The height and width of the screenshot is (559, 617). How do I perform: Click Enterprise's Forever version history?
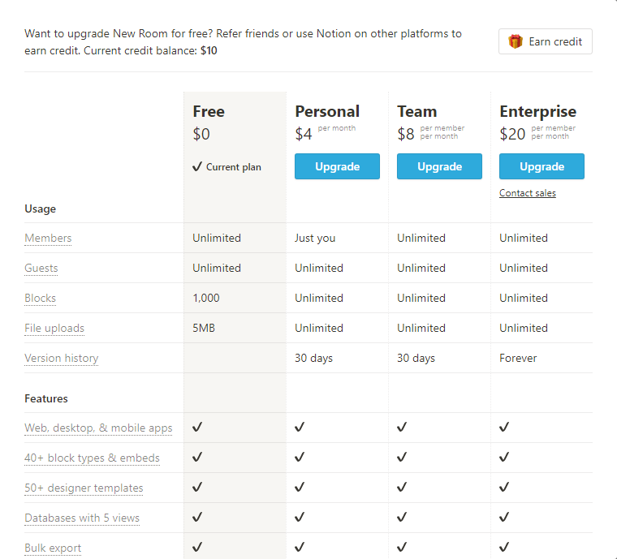click(518, 358)
